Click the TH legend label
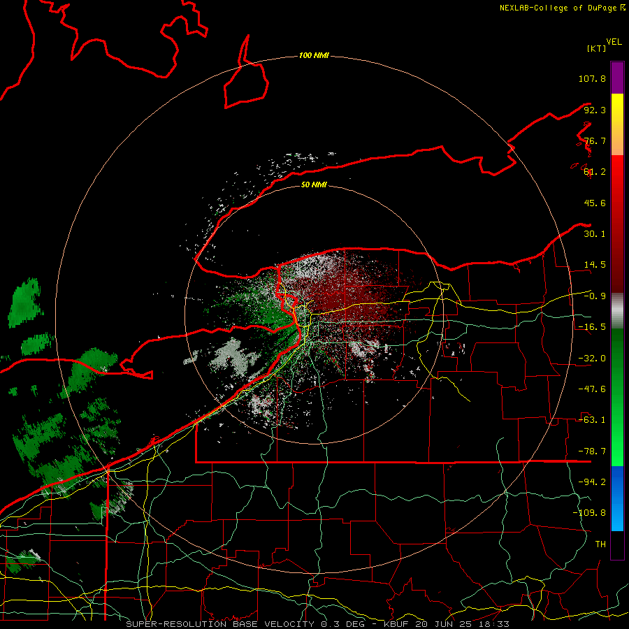Viewport: 629px width, 629px height. (600, 544)
